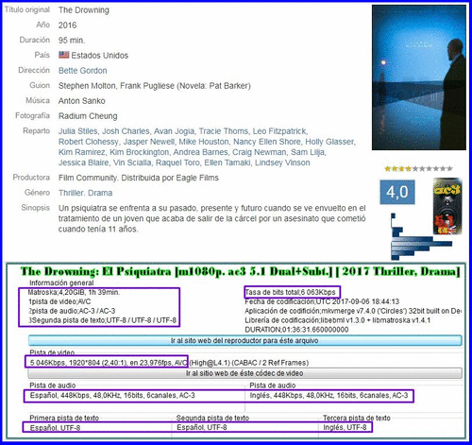Select 'Inglés, UTF-8' under Tercera pista de texto
Screen dimensions: 472x445
[345, 427]
